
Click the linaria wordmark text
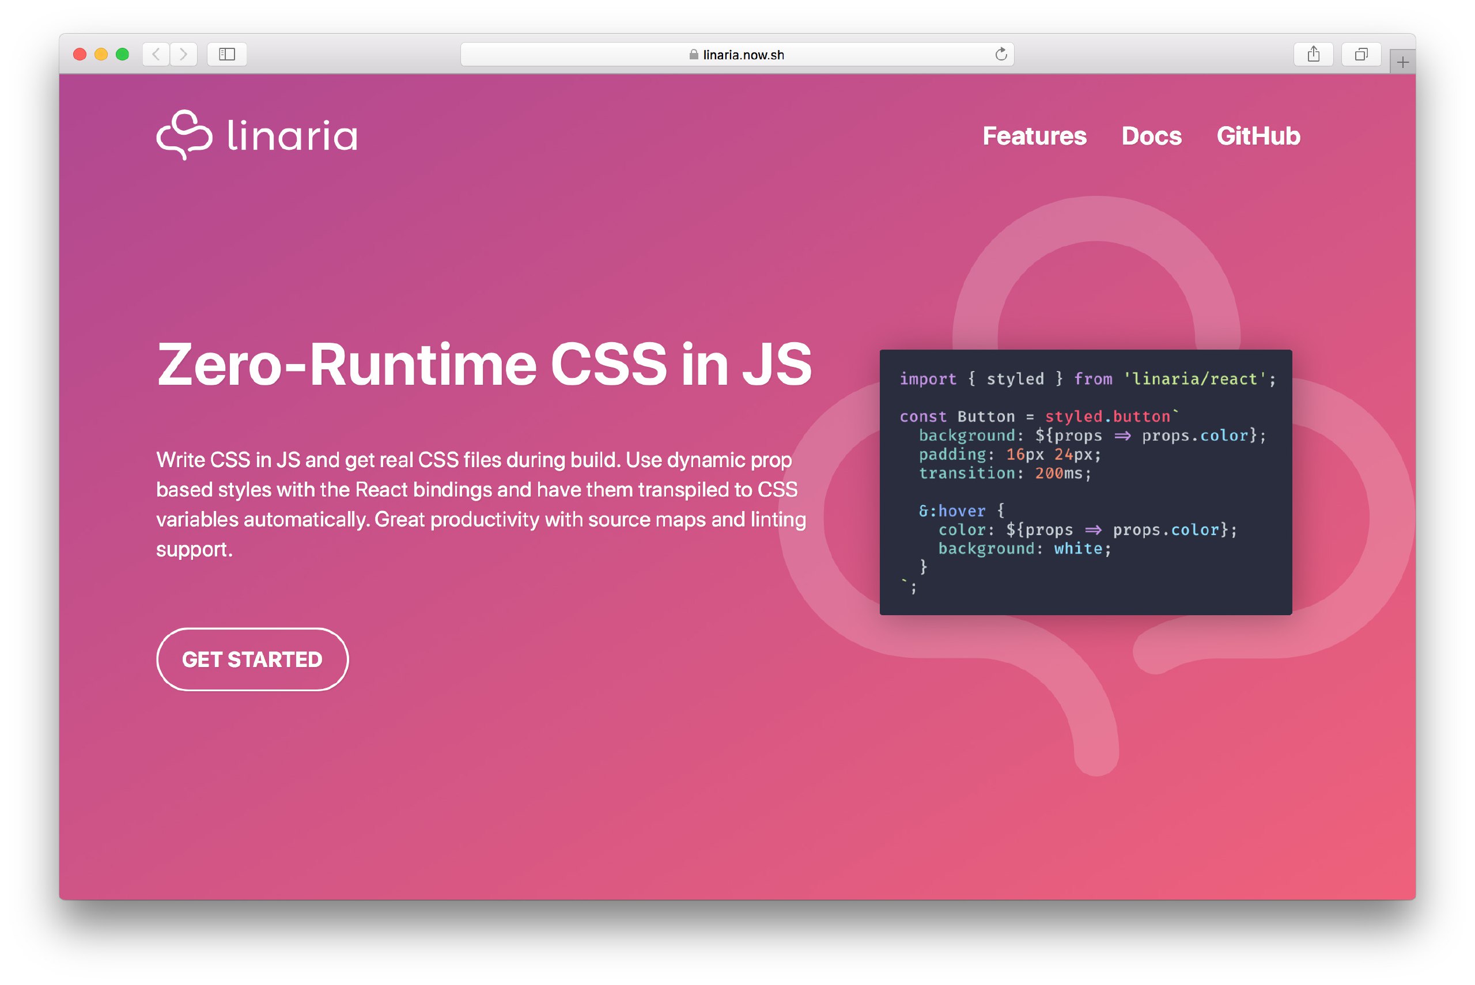click(292, 135)
